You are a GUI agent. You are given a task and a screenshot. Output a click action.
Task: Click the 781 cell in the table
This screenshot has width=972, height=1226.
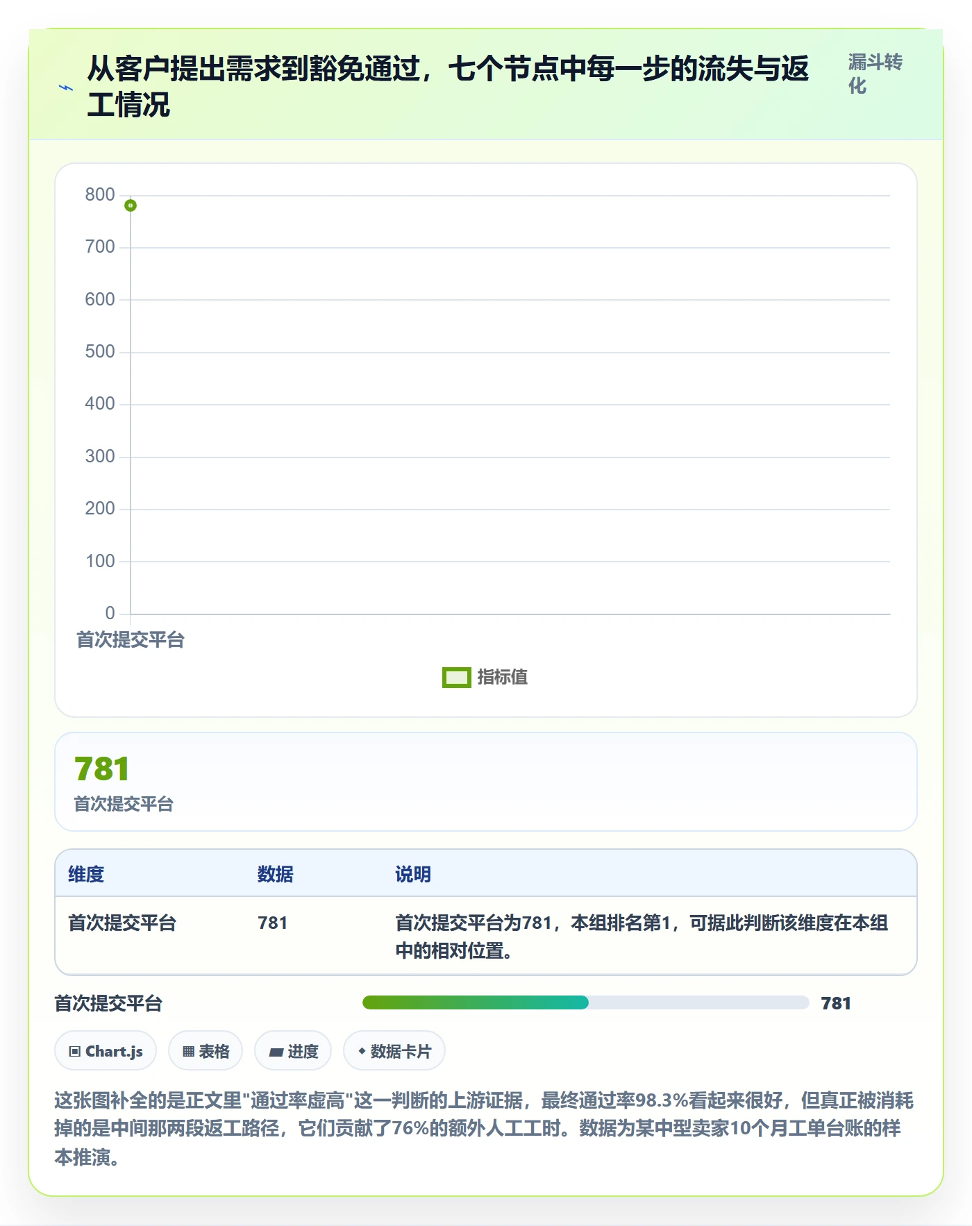pos(273,923)
